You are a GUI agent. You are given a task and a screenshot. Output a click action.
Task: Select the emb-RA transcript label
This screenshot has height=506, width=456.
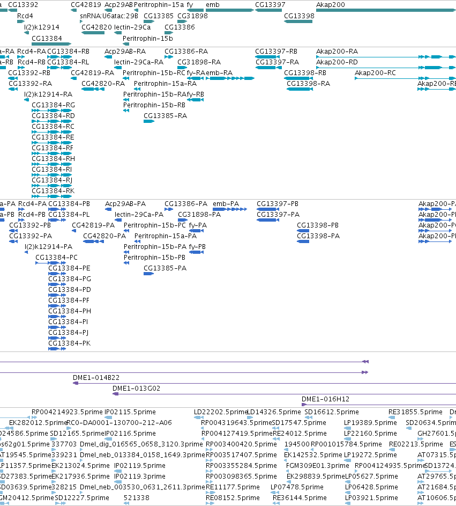click(219, 73)
